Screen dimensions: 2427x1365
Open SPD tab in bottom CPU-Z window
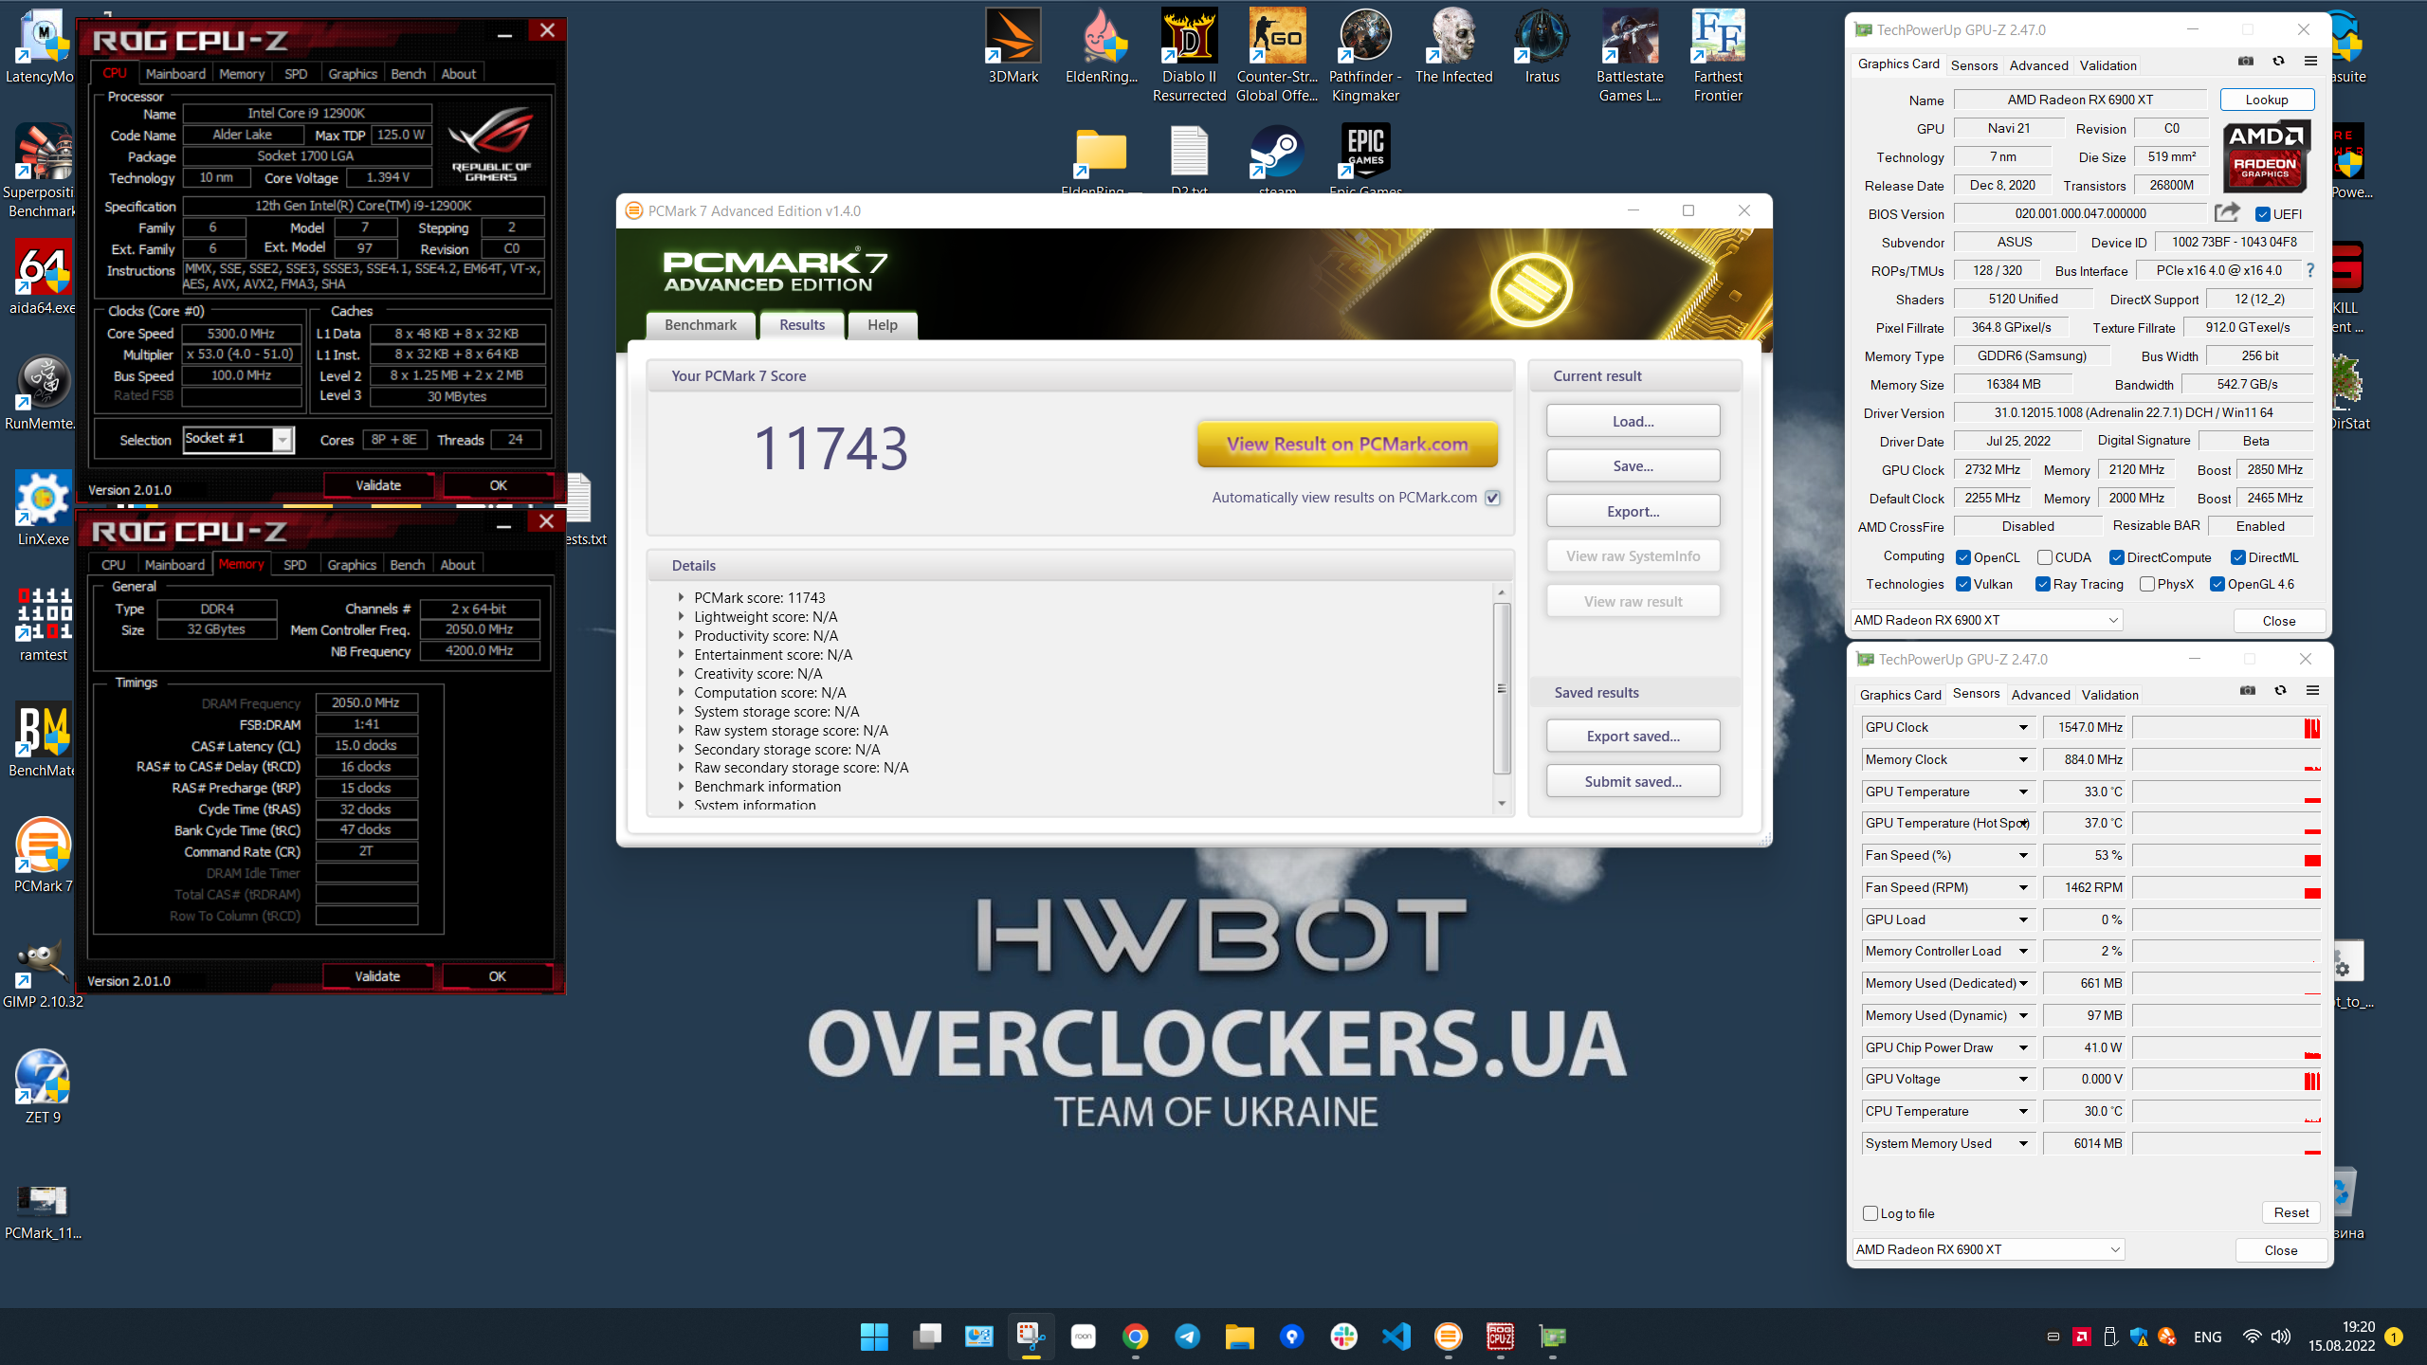pyautogui.click(x=295, y=565)
